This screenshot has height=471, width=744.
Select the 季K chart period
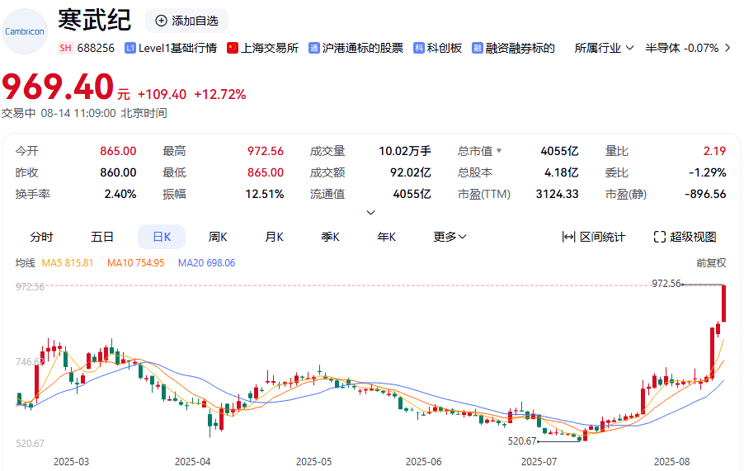tap(330, 237)
